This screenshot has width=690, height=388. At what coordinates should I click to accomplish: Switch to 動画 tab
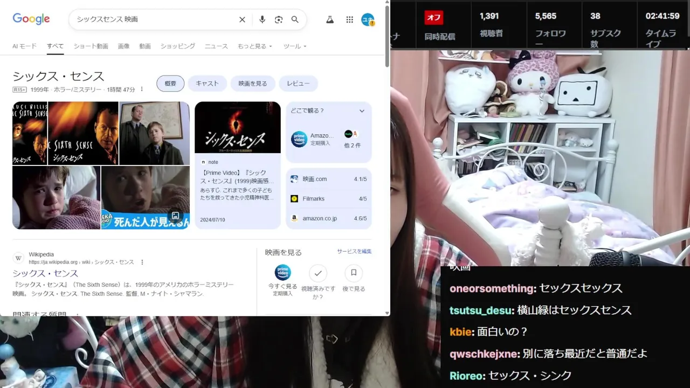(145, 46)
